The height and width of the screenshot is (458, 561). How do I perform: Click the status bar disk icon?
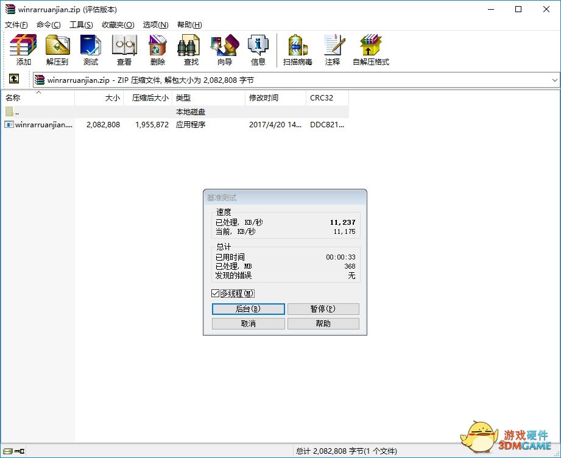click(7, 451)
